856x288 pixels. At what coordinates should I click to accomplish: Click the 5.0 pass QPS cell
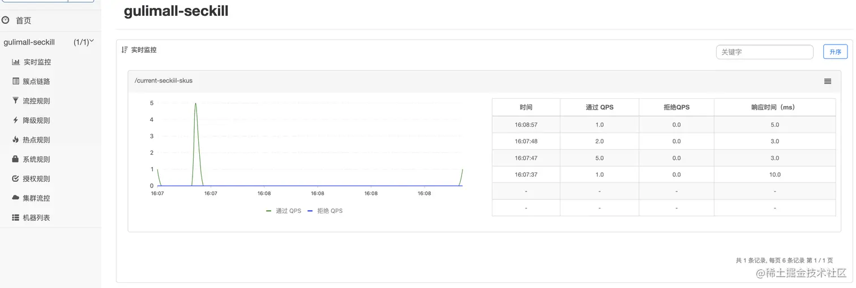point(600,158)
